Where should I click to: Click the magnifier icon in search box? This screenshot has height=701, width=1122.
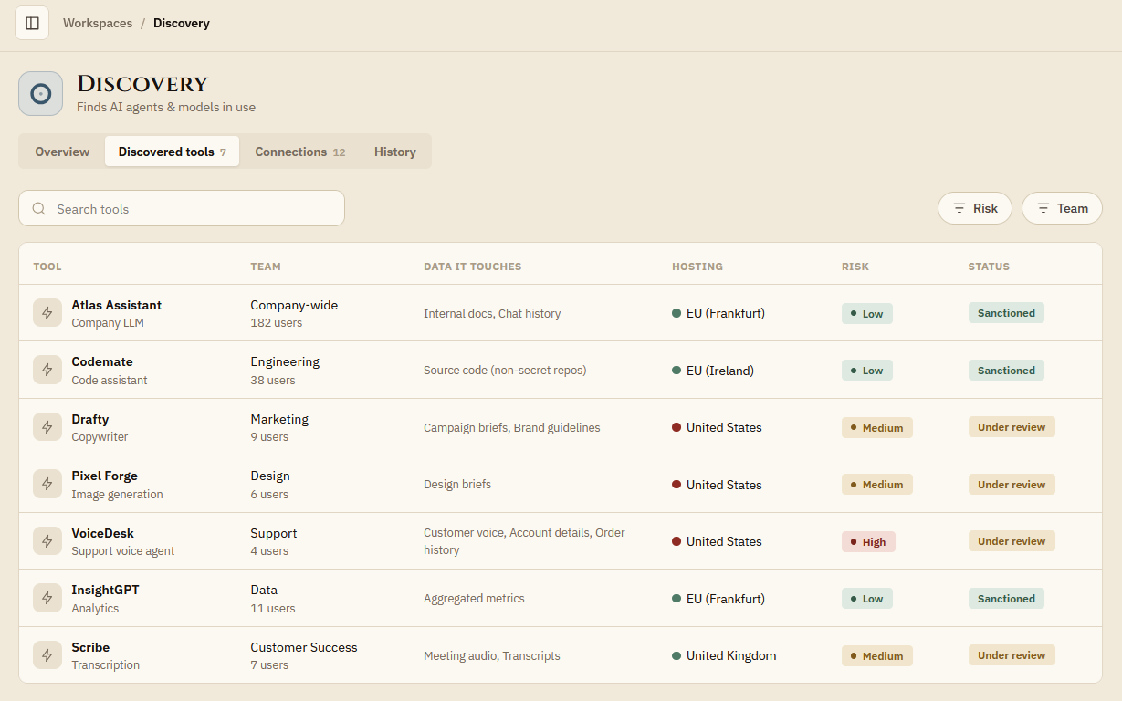tap(39, 208)
